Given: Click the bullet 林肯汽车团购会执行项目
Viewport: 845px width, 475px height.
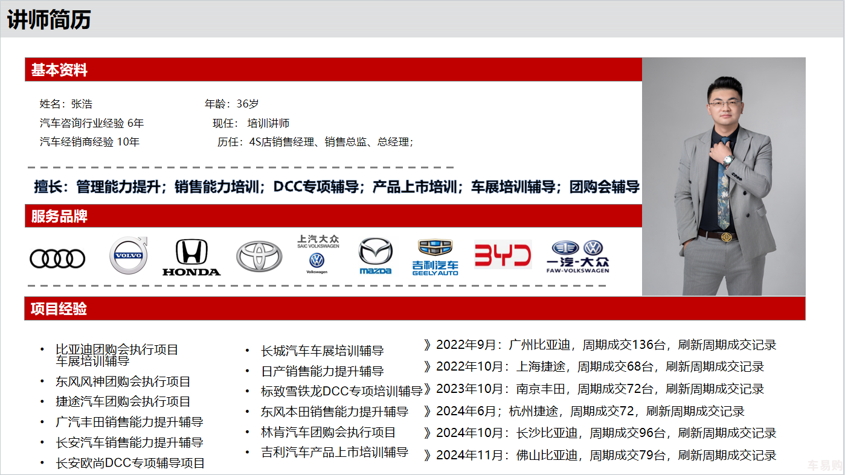Looking at the screenshot, I should [329, 432].
